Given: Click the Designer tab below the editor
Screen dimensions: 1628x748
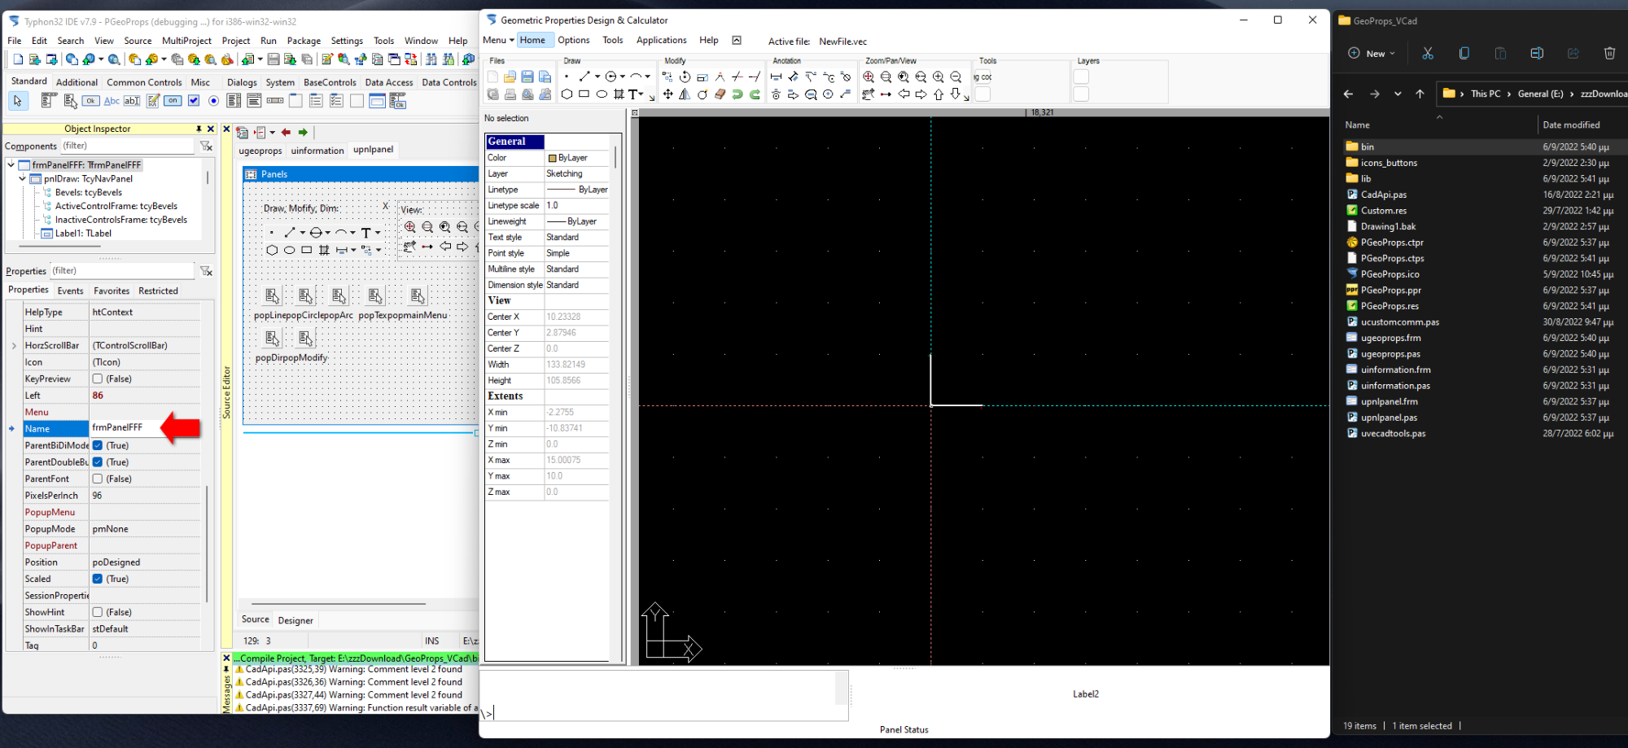Looking at the screenshot, I should pos(295,620).
